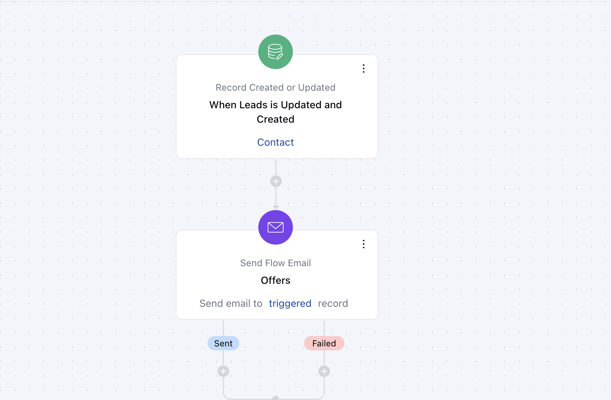This screenshot has width=611, height=400.
Task: Click the arrowhead entering the email node
Action: 276,207
